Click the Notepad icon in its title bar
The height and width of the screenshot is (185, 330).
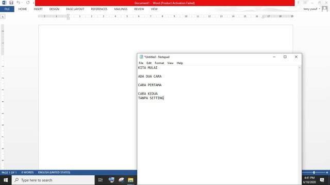tap(141, 57)
